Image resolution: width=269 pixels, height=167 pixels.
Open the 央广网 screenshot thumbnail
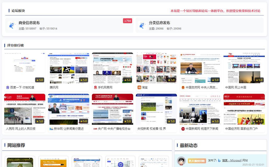click(x=113, y=109)
